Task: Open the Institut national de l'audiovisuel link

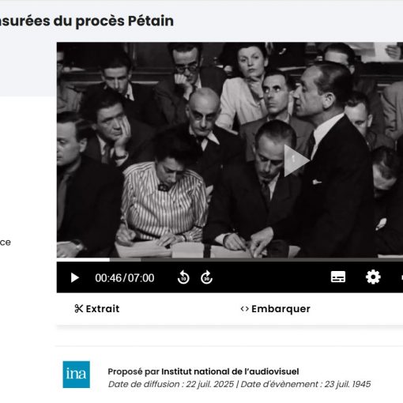Action: 230,371
